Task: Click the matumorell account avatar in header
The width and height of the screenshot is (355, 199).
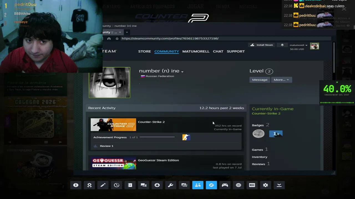Action: [x=315, y=46]
